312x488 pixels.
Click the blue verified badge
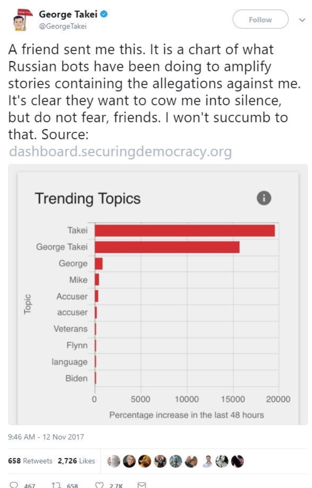tap(104, 15)
